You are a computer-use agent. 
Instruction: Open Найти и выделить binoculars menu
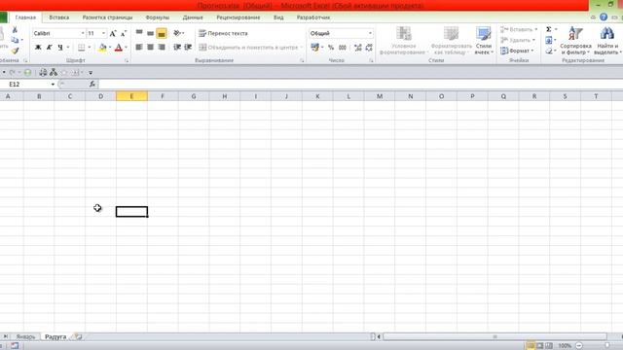[607, 41]
